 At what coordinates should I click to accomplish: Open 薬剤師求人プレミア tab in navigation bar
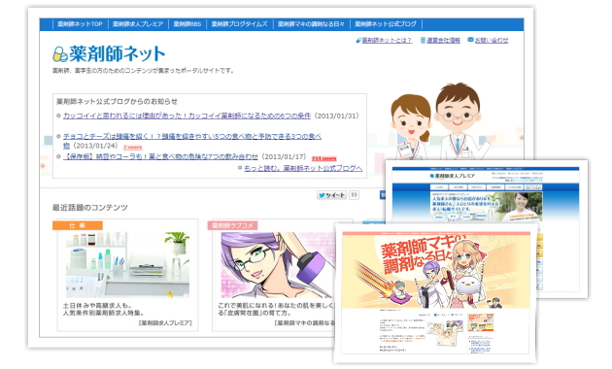tap(138, 24)
